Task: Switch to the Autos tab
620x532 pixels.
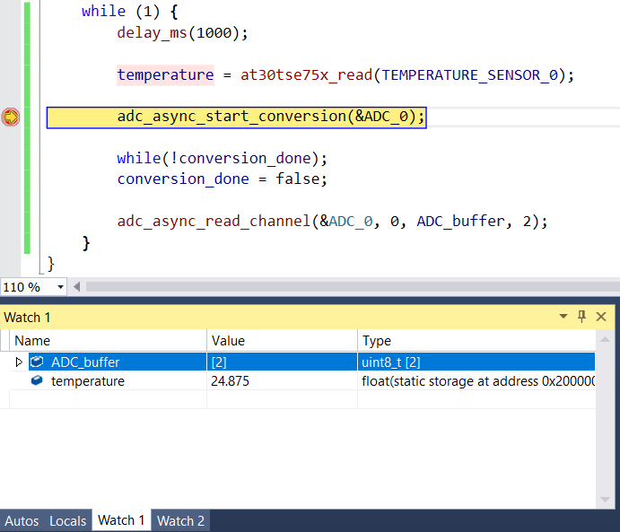Action: 22,520
